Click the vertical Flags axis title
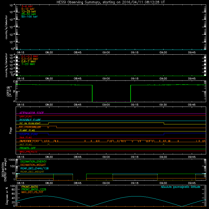Screen dimensions: 209x209 pos(10,131)
